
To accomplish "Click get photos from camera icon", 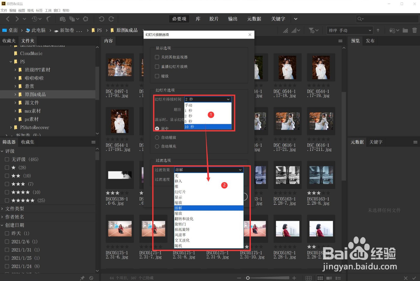I will tap(62, 19).
